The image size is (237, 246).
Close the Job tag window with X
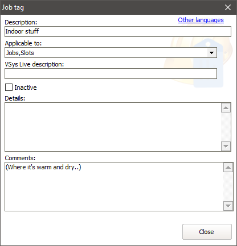tap(228, 7)
